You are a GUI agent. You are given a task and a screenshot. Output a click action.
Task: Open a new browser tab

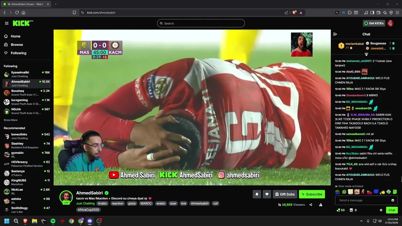coord(56,4)
